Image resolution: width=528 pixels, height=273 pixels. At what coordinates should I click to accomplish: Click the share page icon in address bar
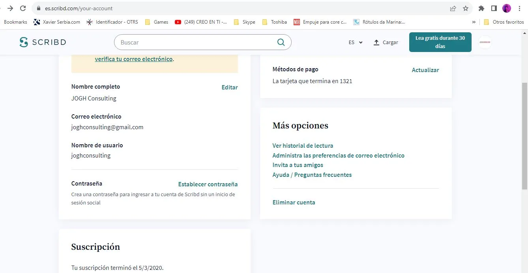pos(453,8)
